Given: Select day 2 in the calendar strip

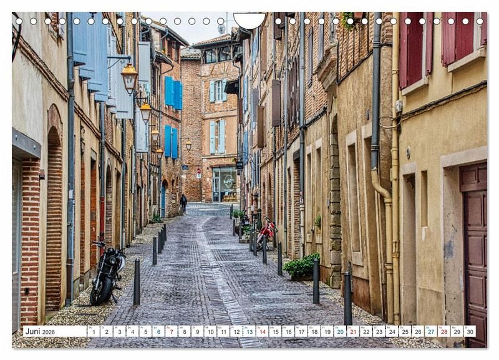Looking at the screenshot, I should pyautogui.click(x=107, y=331).
